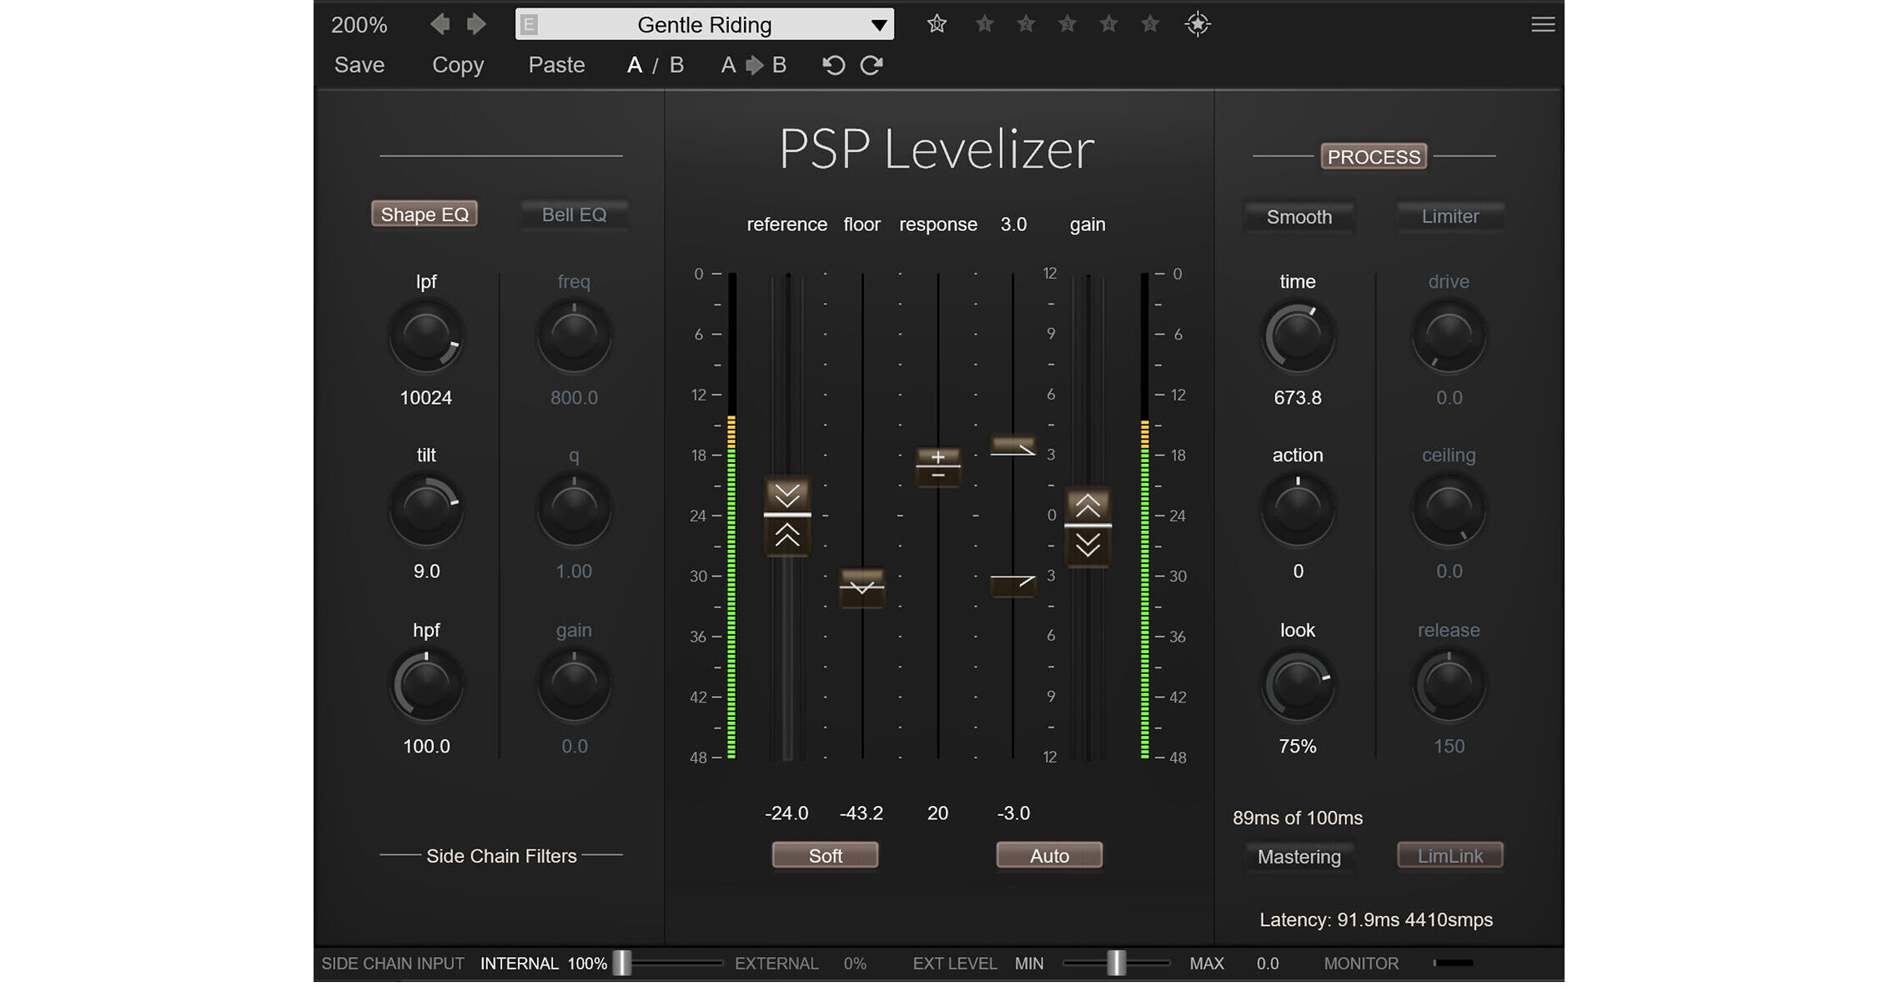Click the floor fader handle

(862, 588)
